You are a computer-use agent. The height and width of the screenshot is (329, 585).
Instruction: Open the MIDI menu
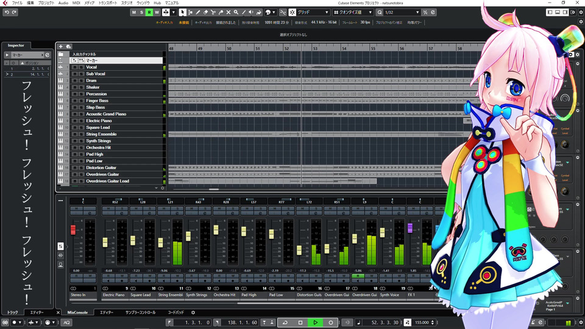tap(76, 2)
